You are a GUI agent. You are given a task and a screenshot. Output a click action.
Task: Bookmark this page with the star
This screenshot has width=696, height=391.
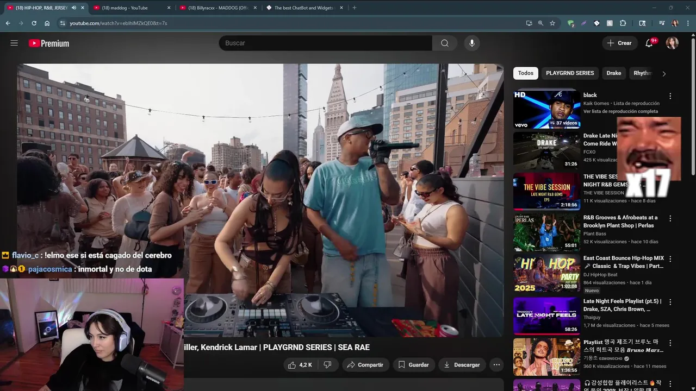tap(552, 23)
